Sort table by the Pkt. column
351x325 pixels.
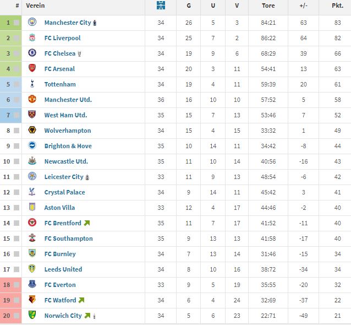point(337,6)
